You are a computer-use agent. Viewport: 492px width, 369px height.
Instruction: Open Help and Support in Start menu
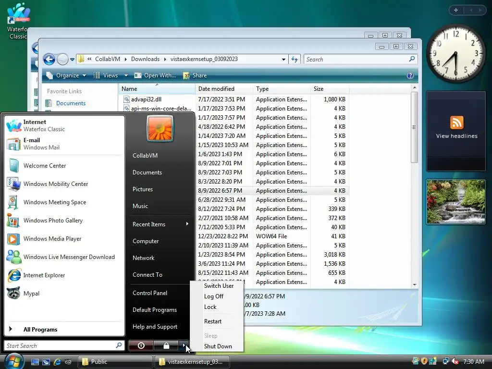[160, 327]
